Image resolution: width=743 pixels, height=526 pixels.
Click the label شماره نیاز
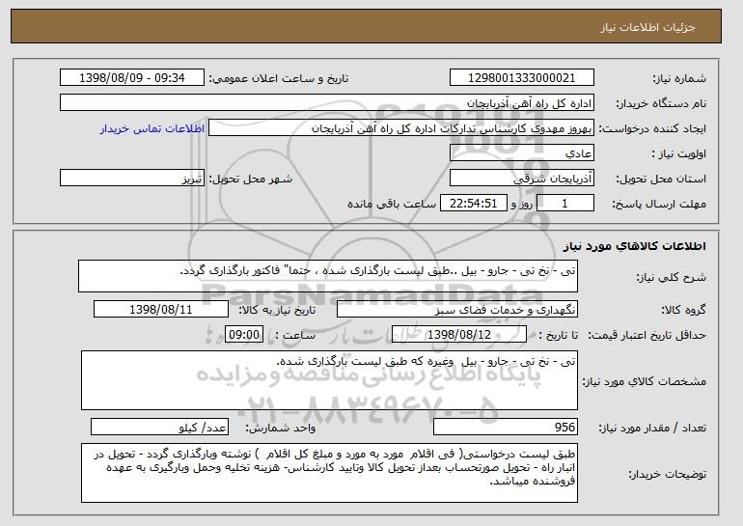(679, 78)
